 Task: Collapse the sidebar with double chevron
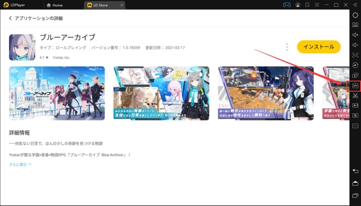point(355,5)
